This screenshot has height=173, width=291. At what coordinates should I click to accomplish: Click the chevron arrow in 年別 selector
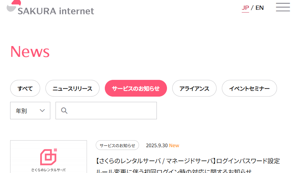point(42,111)
